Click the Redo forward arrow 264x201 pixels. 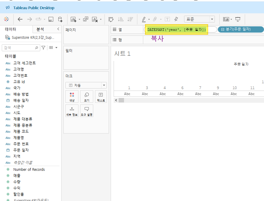coord(30,19)
